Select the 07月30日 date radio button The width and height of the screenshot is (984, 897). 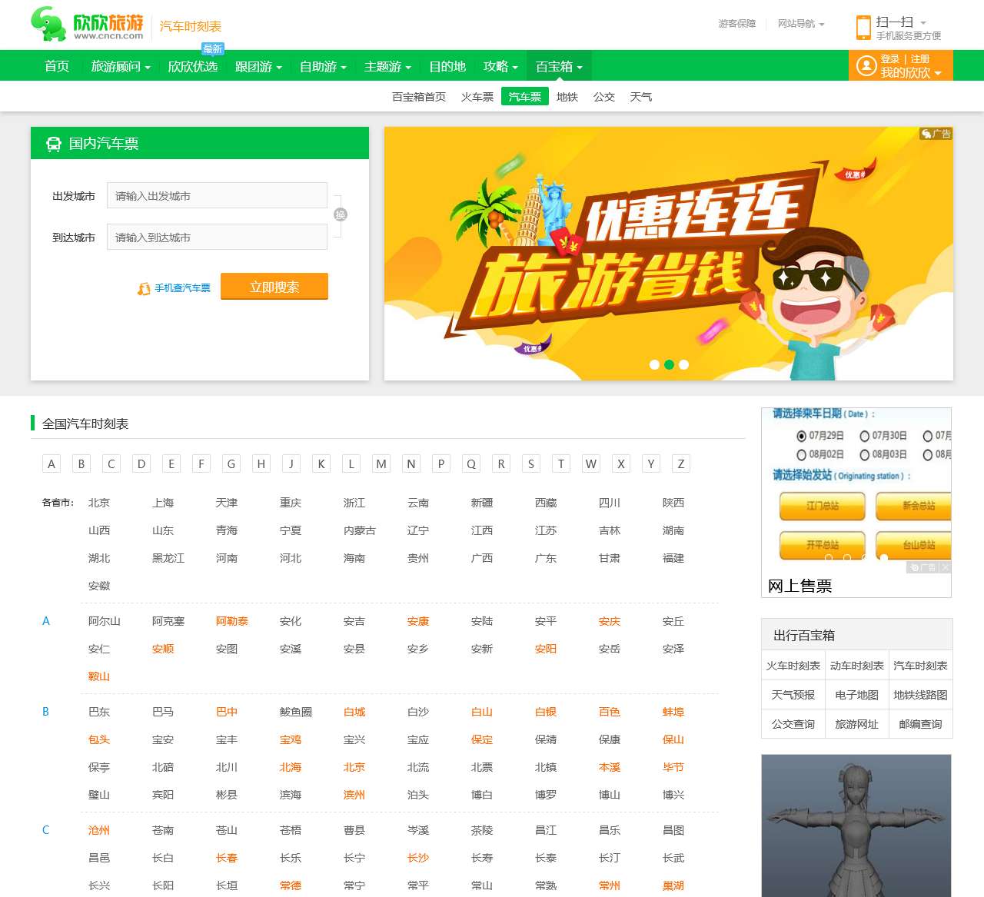(865, 436)
